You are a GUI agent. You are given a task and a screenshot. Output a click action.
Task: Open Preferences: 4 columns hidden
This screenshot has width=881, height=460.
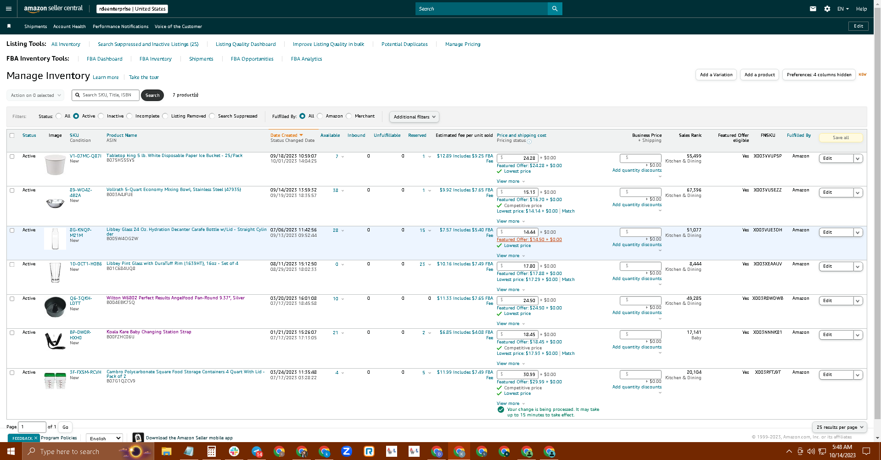(819, 75)
